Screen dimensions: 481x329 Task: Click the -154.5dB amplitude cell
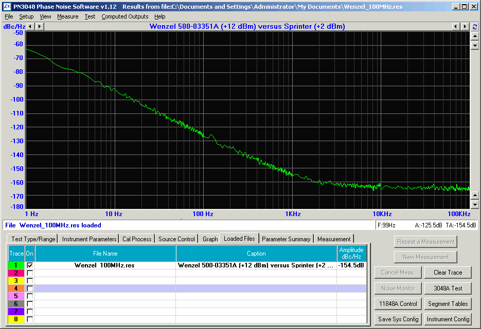point(351,265)
